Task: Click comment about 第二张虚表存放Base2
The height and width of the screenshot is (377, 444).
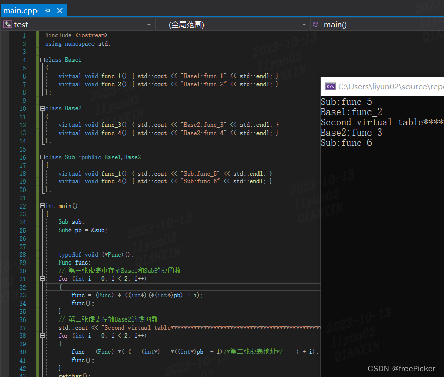Action: click(108, 319)
